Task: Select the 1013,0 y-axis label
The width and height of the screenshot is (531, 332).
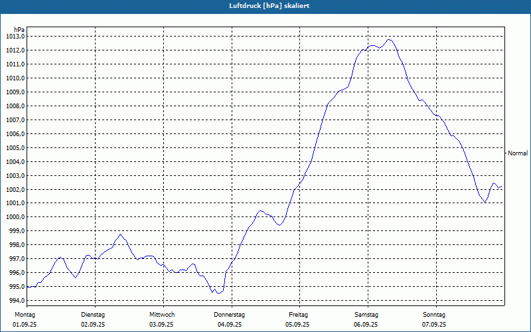Action: (15, 37)
